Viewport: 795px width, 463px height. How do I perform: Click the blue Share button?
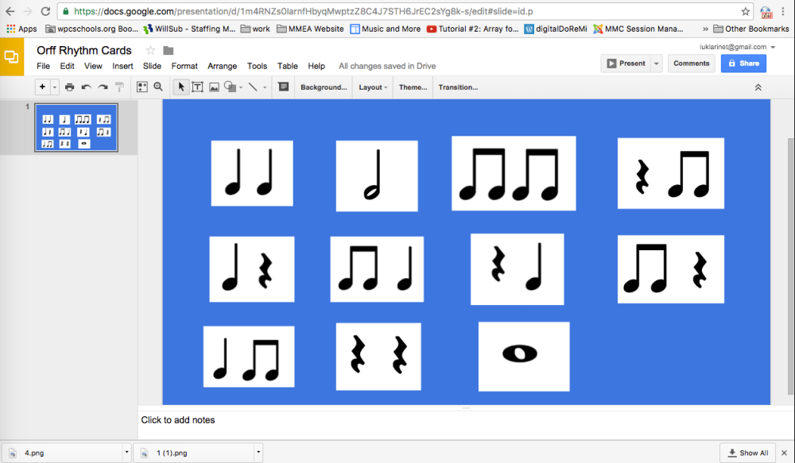pos(743,64)
